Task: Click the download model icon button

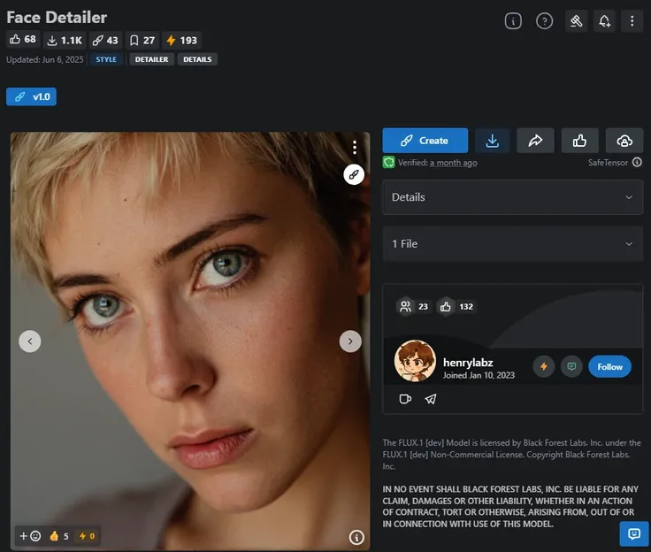Action: pos(493,141)
